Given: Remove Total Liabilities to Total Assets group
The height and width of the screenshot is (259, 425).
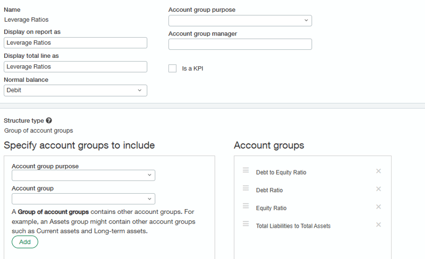Looking at the screenshot, I should pyautogui.click(x=378, y=225).
